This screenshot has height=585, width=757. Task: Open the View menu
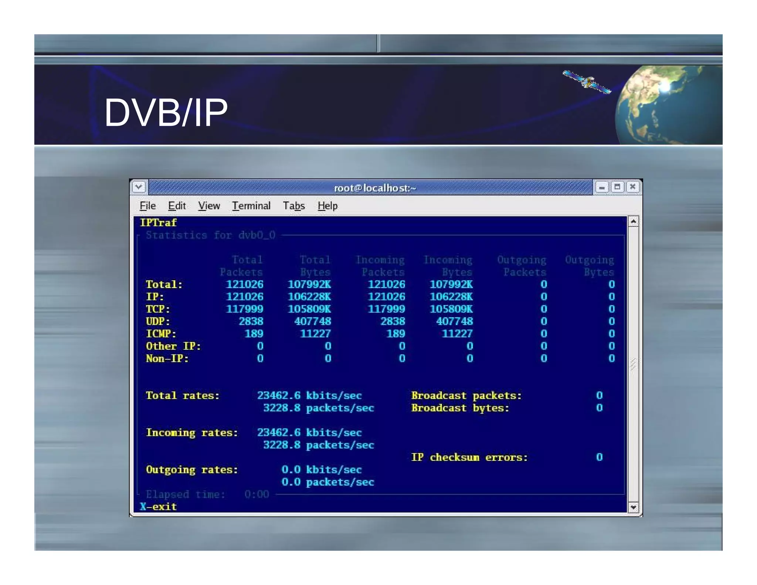pos(209,206)
